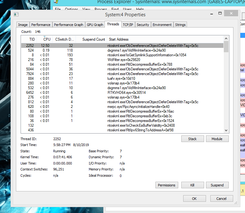Open the Environment tab

coord(162,25)
